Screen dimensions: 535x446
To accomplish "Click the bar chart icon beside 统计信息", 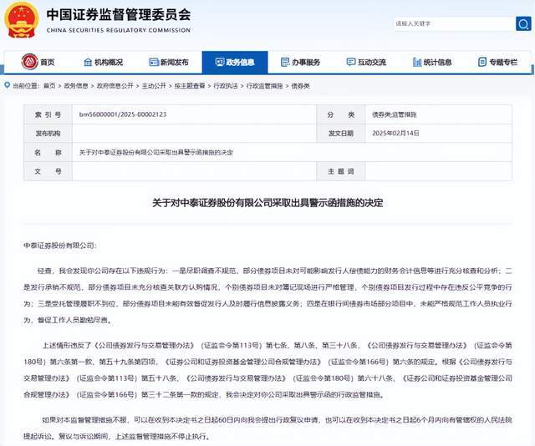I will tap(417, 62).
